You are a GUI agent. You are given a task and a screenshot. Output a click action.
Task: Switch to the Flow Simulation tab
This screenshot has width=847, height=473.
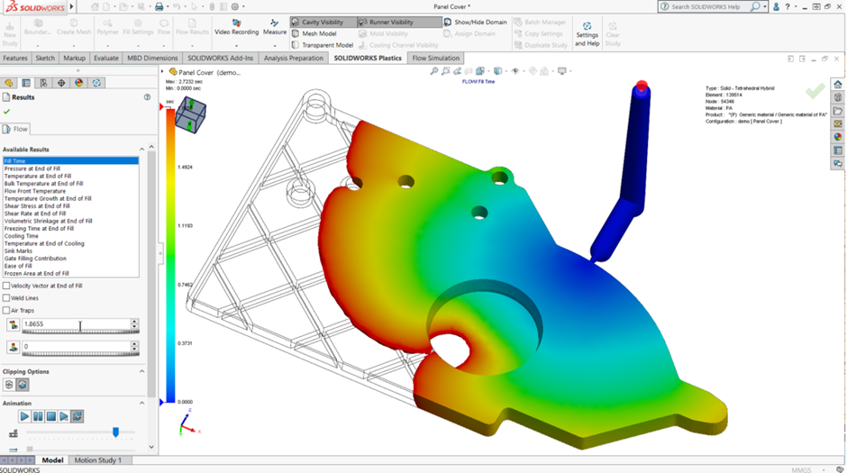(436, 58)
